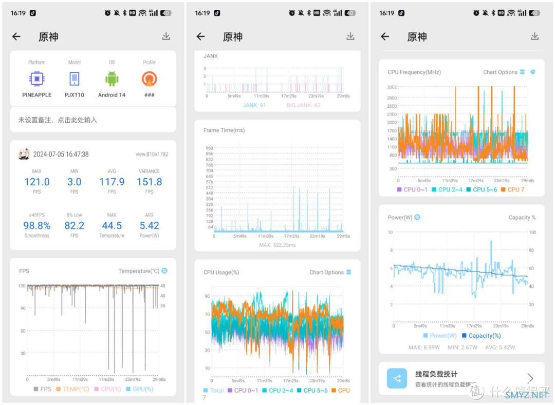Image resolution: width=555 pixels, height=405 pixels.
Task: Tap the PINEAPPLE platform chip icon
Action: pyautogui.click(x=37, y=79)
